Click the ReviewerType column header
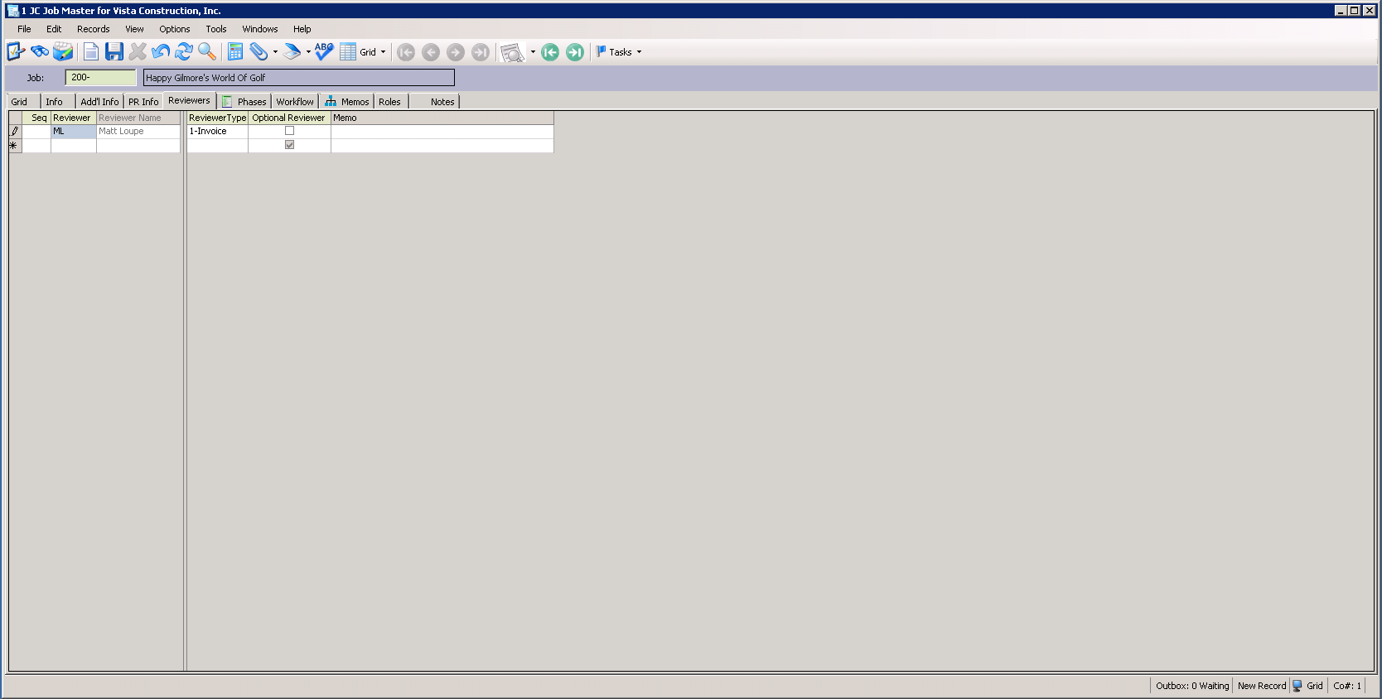Image resolution: width=1382 pixels, height=699 pixels. [x=218, y=118]
